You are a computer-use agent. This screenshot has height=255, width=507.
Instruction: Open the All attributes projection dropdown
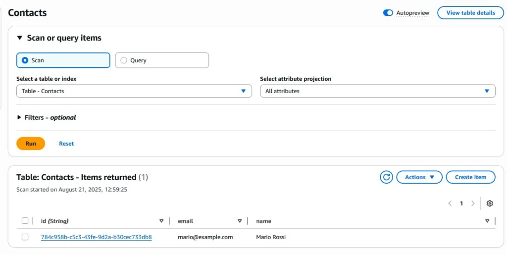coord(377,91)
